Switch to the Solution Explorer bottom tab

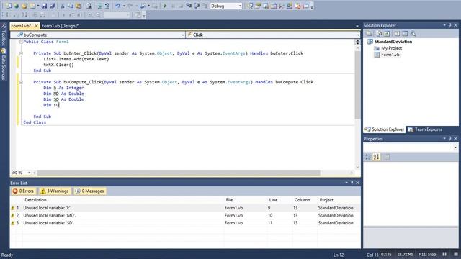click(385, 129)
